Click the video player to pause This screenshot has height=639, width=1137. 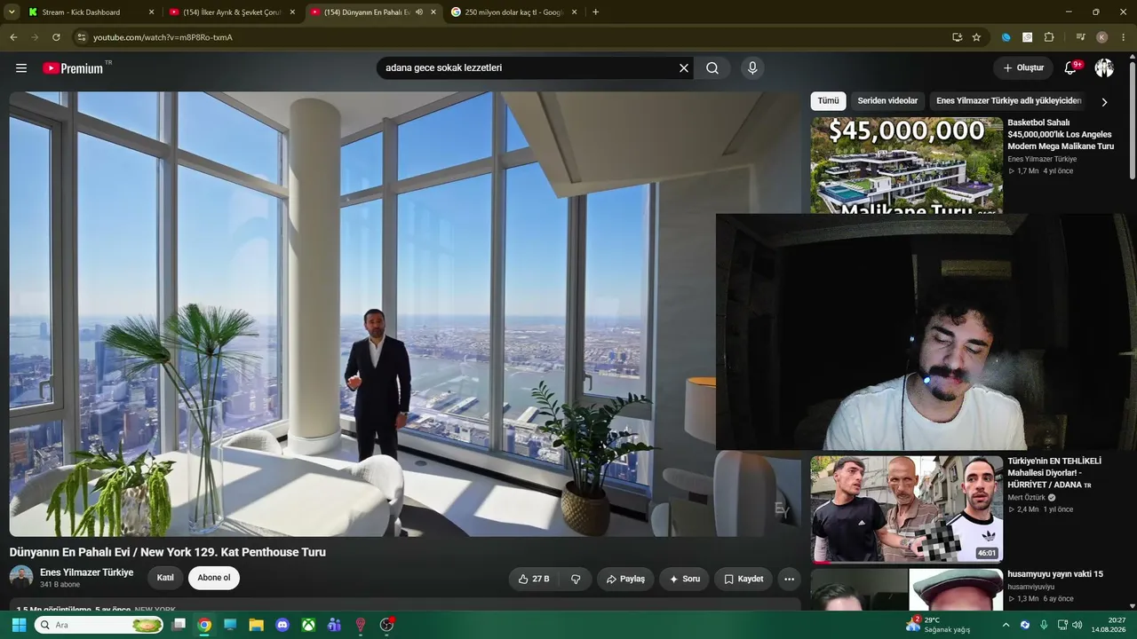point(405,314)
